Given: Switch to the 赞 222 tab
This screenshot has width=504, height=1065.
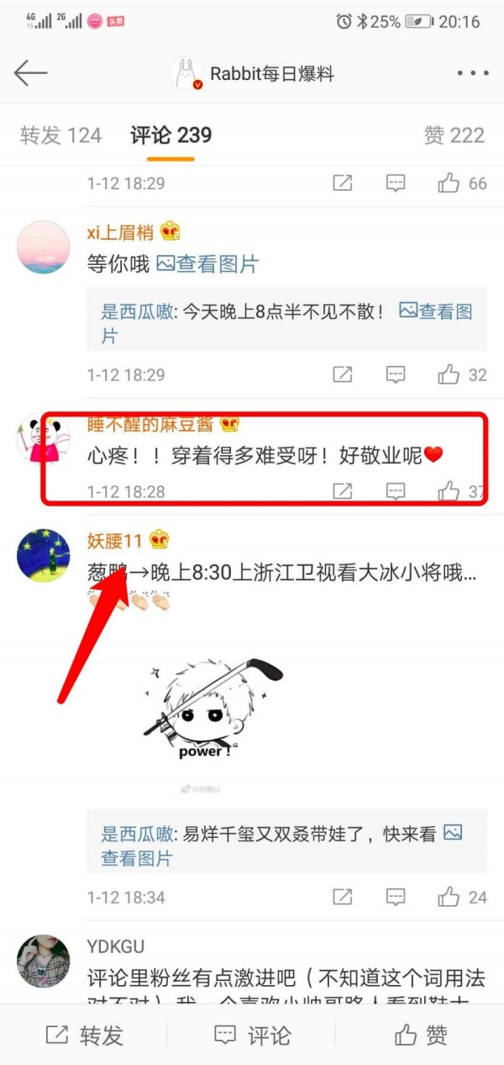Looking at the screenshot, I should pyautogui.click(x=454, y=135).
